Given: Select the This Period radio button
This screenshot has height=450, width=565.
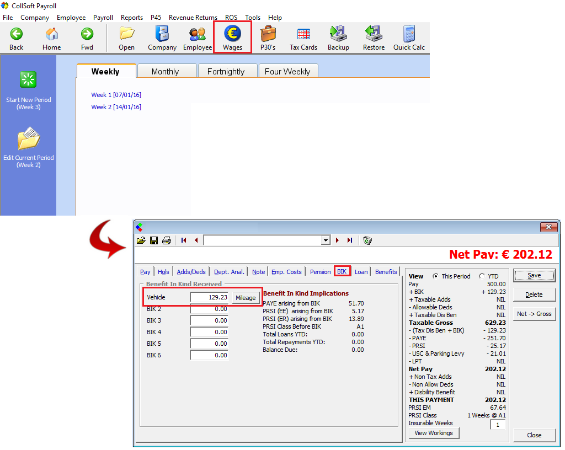Looking at the screenshot, I should tap(436, 276).
